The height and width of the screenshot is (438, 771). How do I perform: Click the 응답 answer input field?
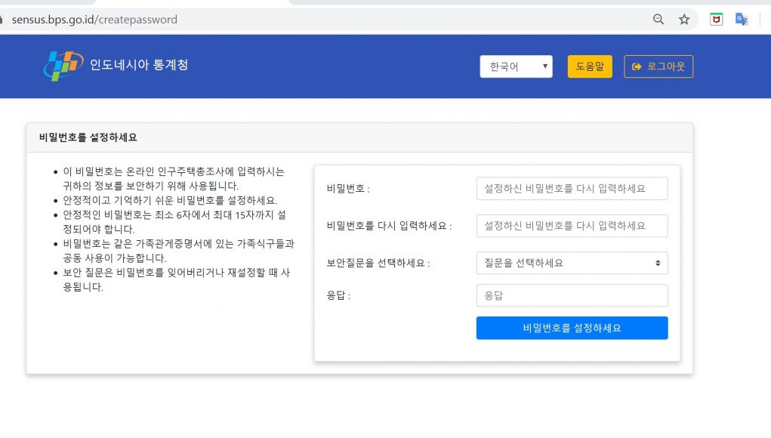[572, 295]
